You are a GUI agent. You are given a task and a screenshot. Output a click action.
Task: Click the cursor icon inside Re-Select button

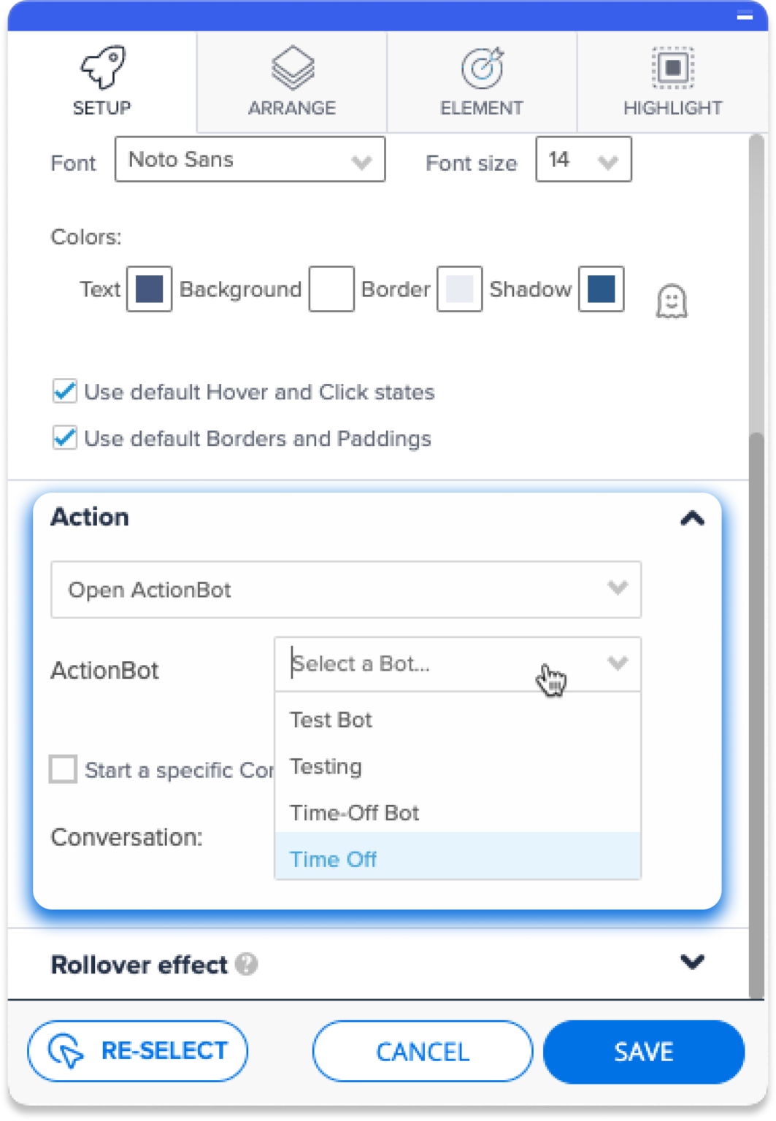click(66, 1051)
